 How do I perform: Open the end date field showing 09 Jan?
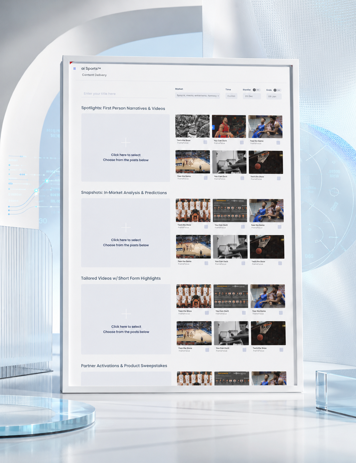(274, 96)
